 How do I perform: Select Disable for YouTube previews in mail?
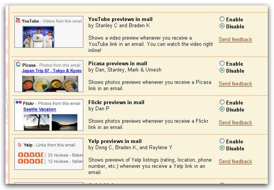[x=222, y=26]
